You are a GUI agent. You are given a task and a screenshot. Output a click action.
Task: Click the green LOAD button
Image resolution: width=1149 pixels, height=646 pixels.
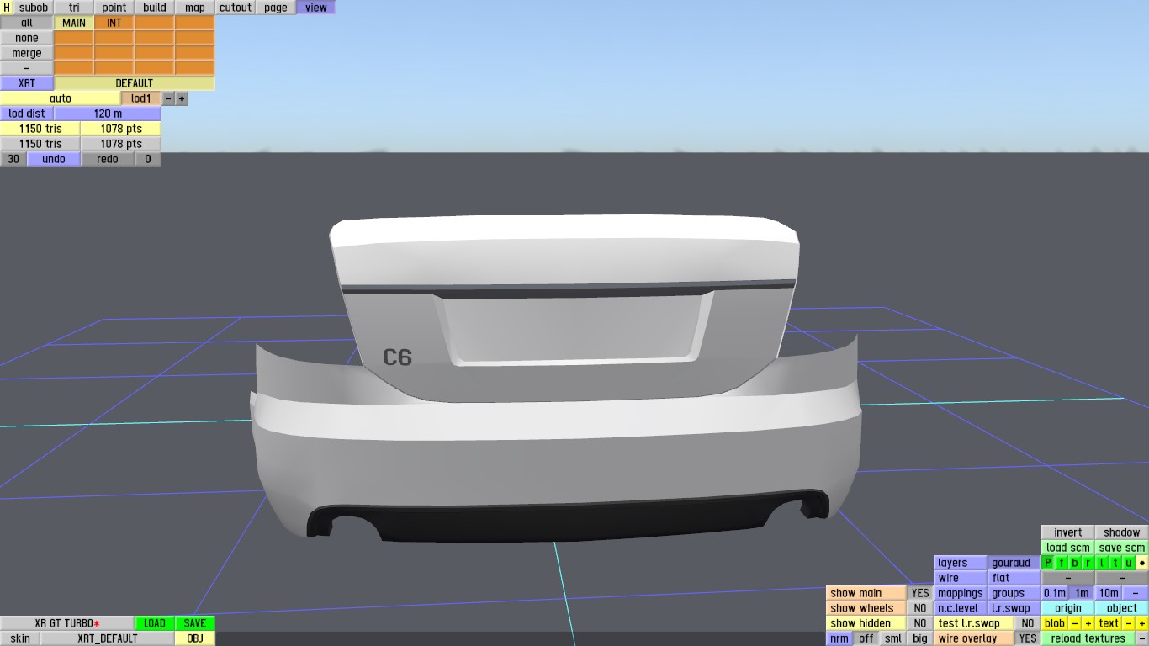click(155, 623)
